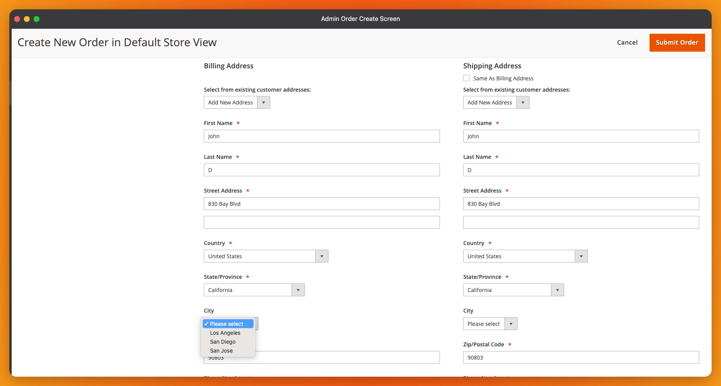This screenshot has width=721, height=386.
Task: Open shipping State/Province dropdown
Action: (514, 290)
